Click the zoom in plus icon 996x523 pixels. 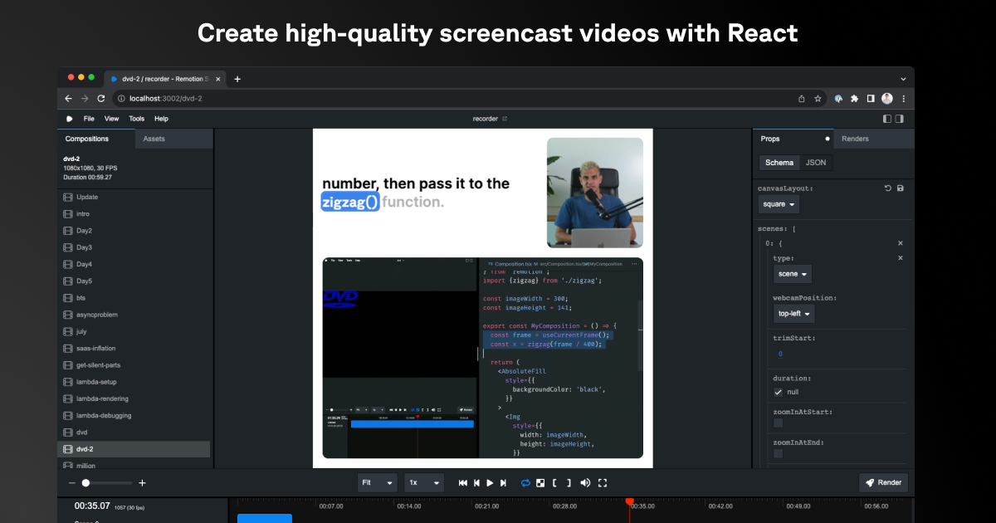[x=142, y=483]
